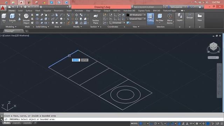
Task: Activate the Move Gizmo
Action: 169,19
